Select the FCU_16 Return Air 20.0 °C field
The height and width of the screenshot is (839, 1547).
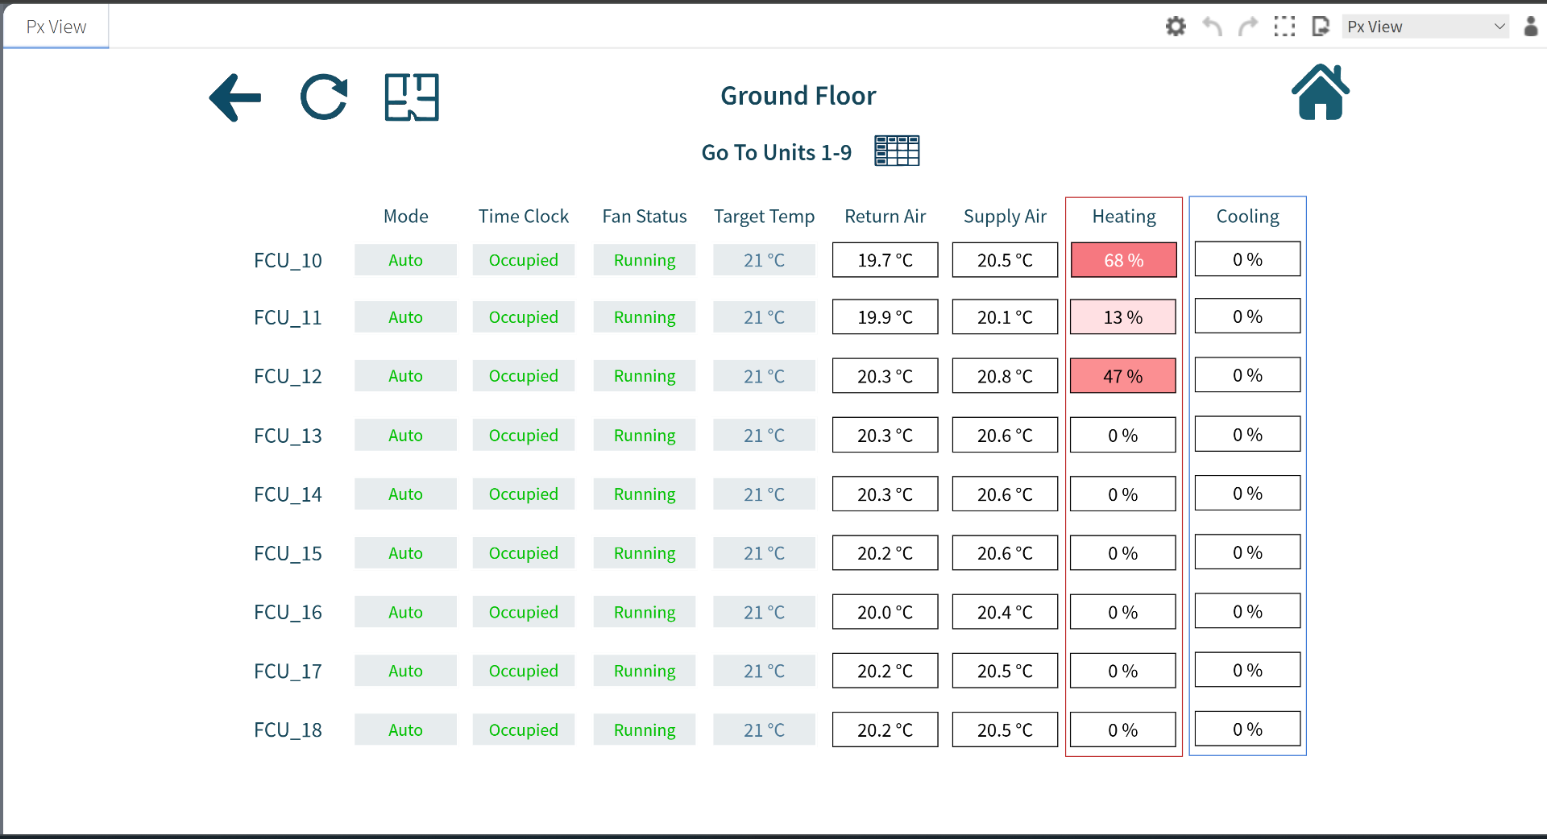[x=885, y=613]
